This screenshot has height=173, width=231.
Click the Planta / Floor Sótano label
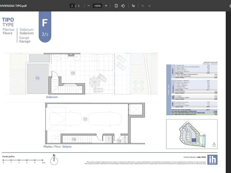(57, 147)
